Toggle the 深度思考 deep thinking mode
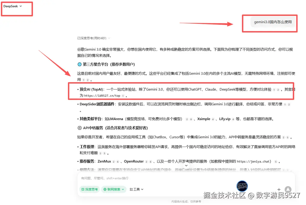The width and height of the screenshot is (306, 205). tap(90, 189)
